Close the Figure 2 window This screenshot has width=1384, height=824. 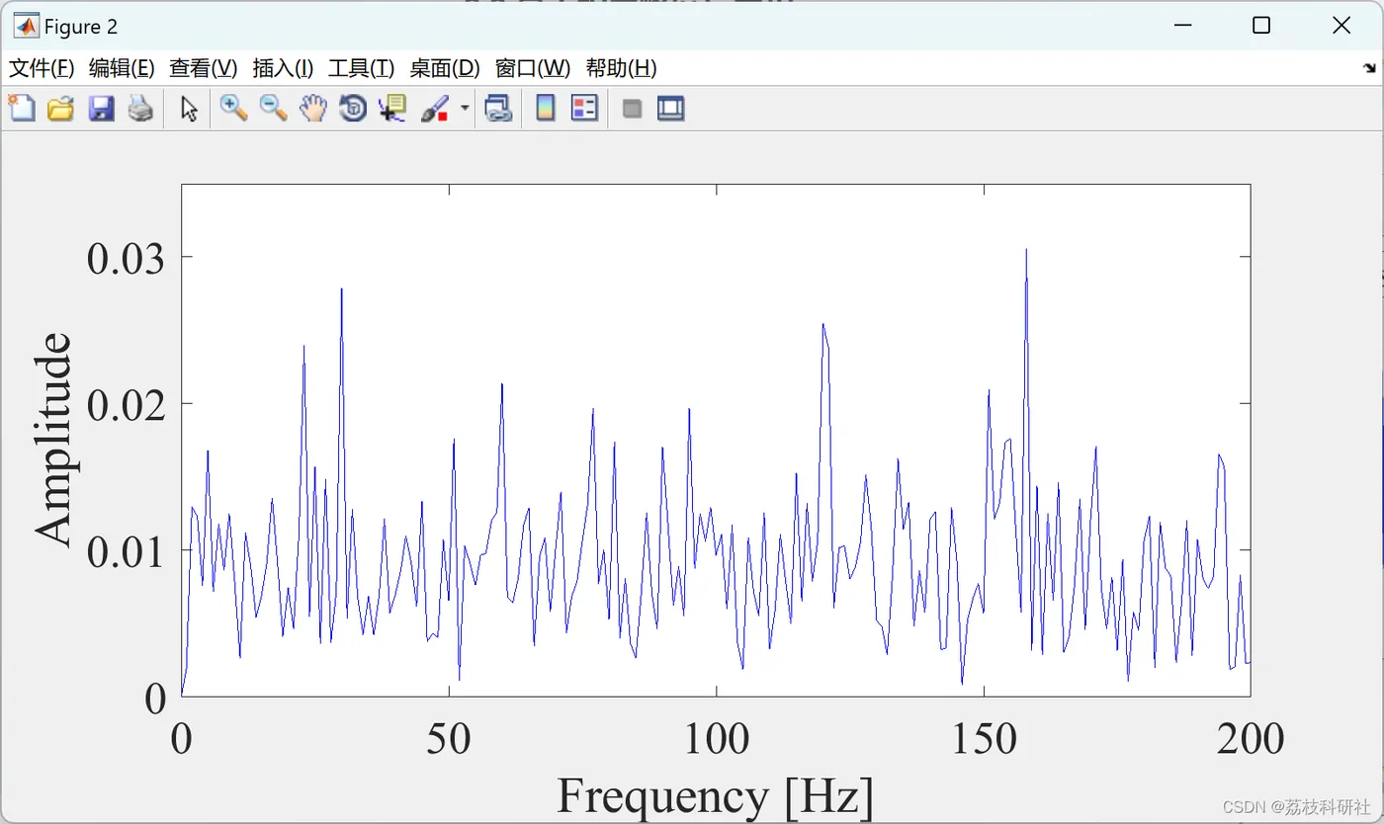1341,27
